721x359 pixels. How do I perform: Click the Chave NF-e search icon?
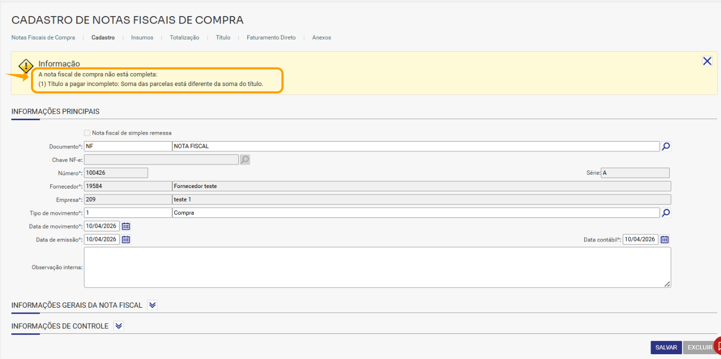tap(245, 159)
